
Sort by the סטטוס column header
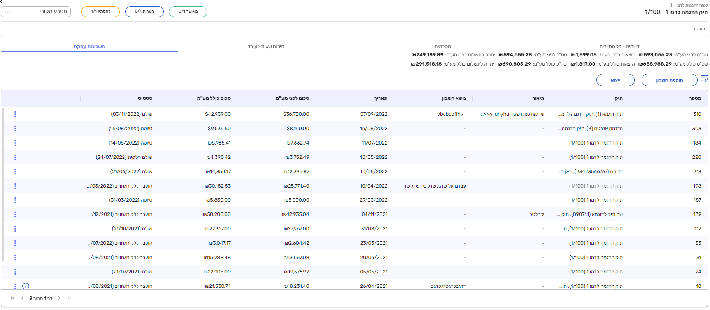[145, 98]
